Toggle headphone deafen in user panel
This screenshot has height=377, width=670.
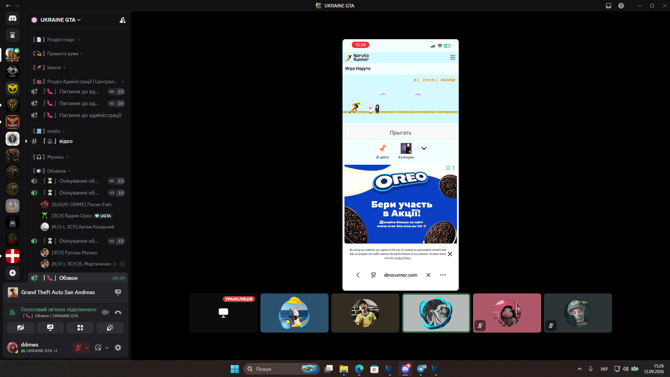point(98,348)
